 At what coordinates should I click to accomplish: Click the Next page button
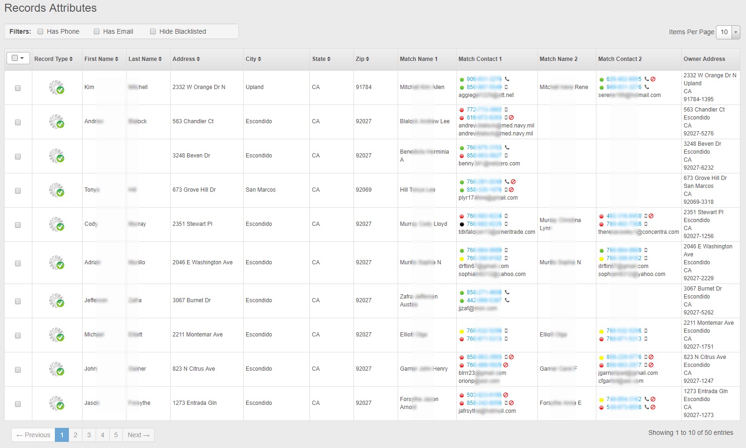pyautogui.click(x=138, y=435)
